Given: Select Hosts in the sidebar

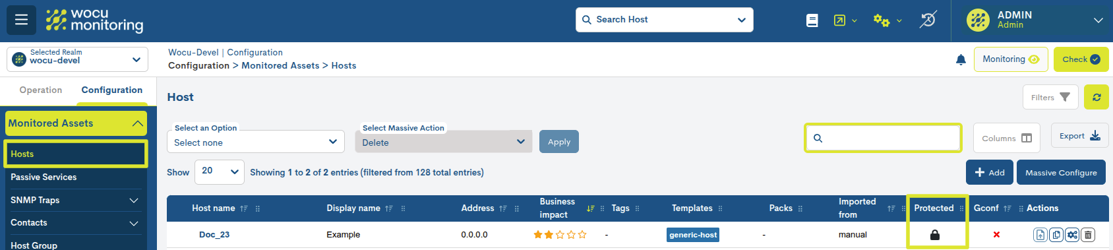Looking at the screenshot, I should tap(75, 154).
